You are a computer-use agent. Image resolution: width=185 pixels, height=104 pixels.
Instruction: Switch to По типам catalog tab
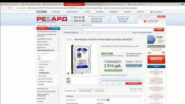click(42, 28)
